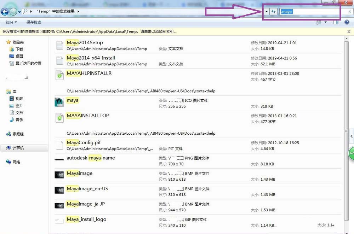
Task: Click the MayaImage_en-US thumbnail
Action: pyautogui.click(x=59, y=190)
